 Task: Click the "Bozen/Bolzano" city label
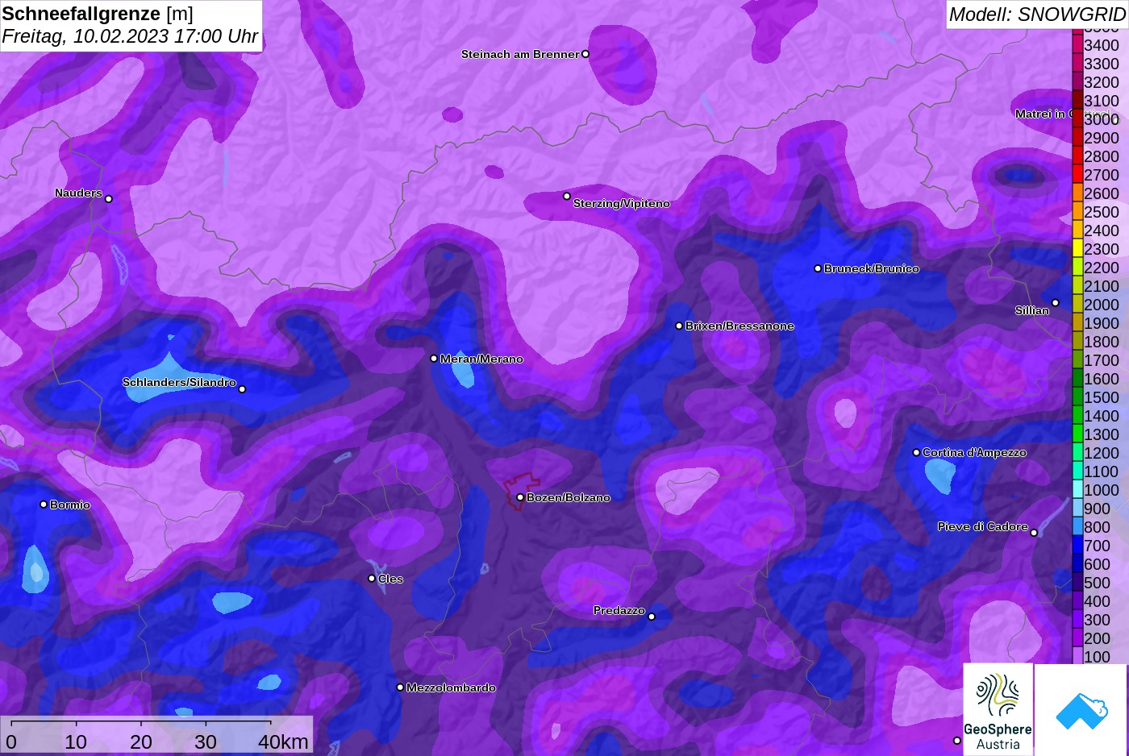(x=569, y=497)
